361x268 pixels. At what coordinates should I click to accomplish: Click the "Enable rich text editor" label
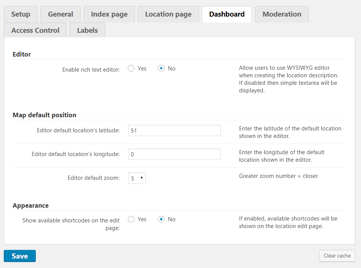pos(91,70)
